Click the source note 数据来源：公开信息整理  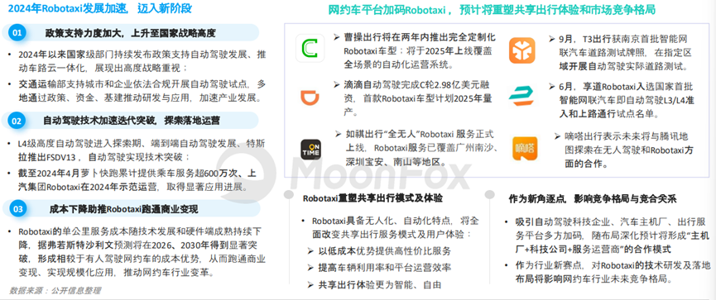coord(55,290)
